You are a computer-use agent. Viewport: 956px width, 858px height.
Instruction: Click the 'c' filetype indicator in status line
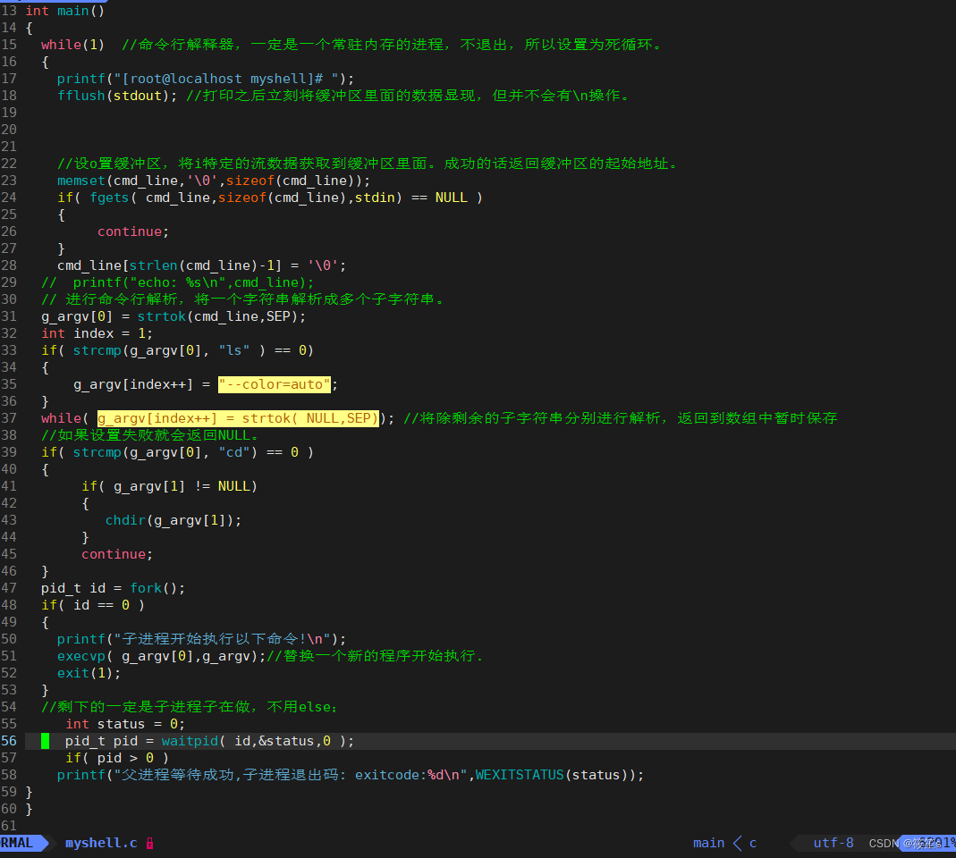coord(753,844)
